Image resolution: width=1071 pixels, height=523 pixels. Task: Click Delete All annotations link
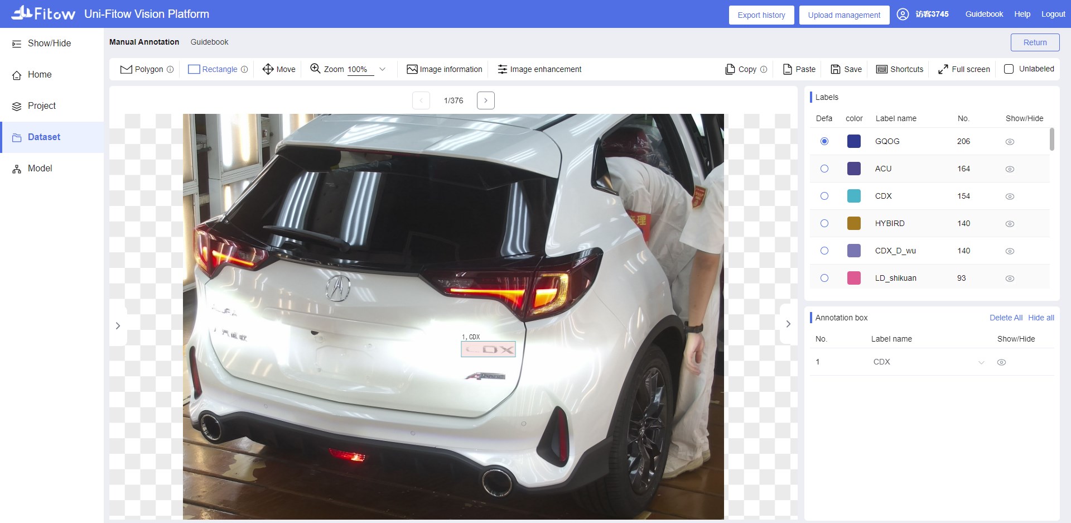1006,318
